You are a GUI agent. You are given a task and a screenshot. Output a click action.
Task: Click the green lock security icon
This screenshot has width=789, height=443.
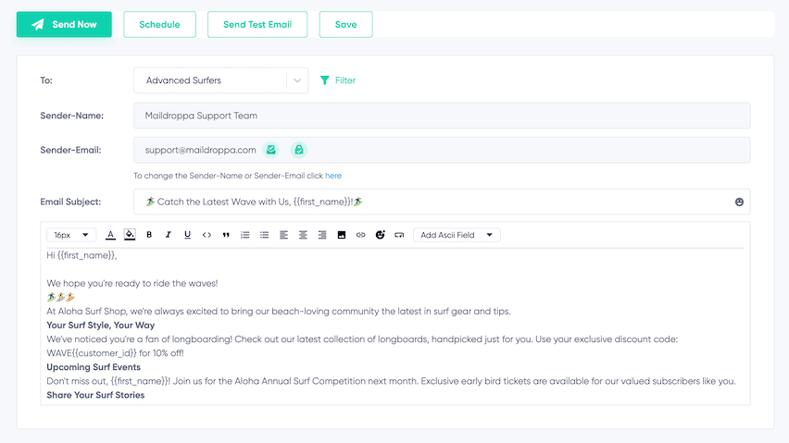(299, 150)
